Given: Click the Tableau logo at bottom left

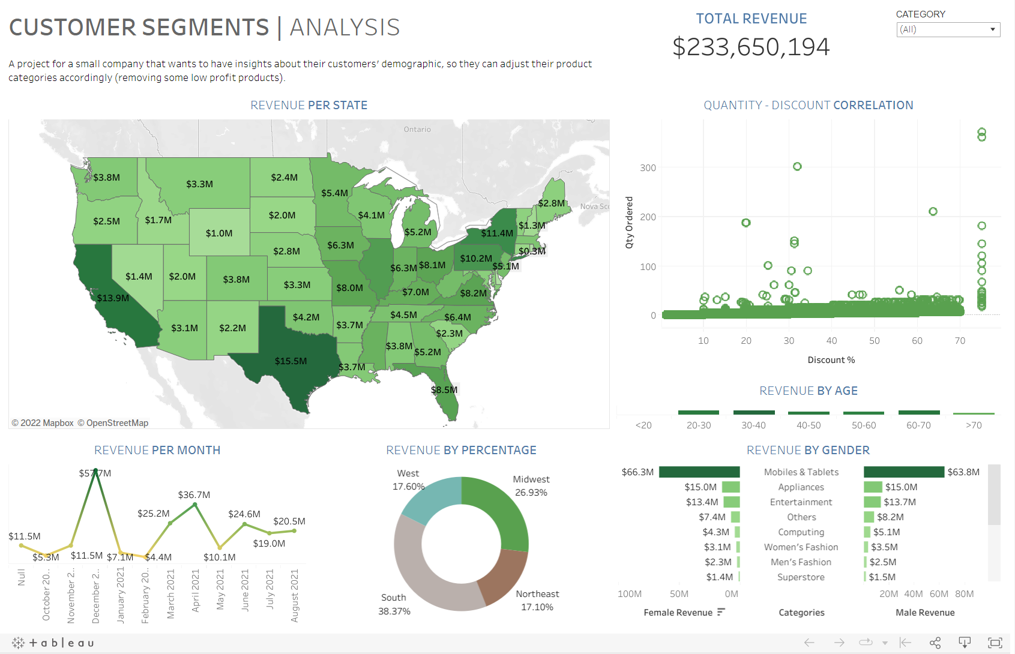Looking at the screenshot, I should click(53, 643).
